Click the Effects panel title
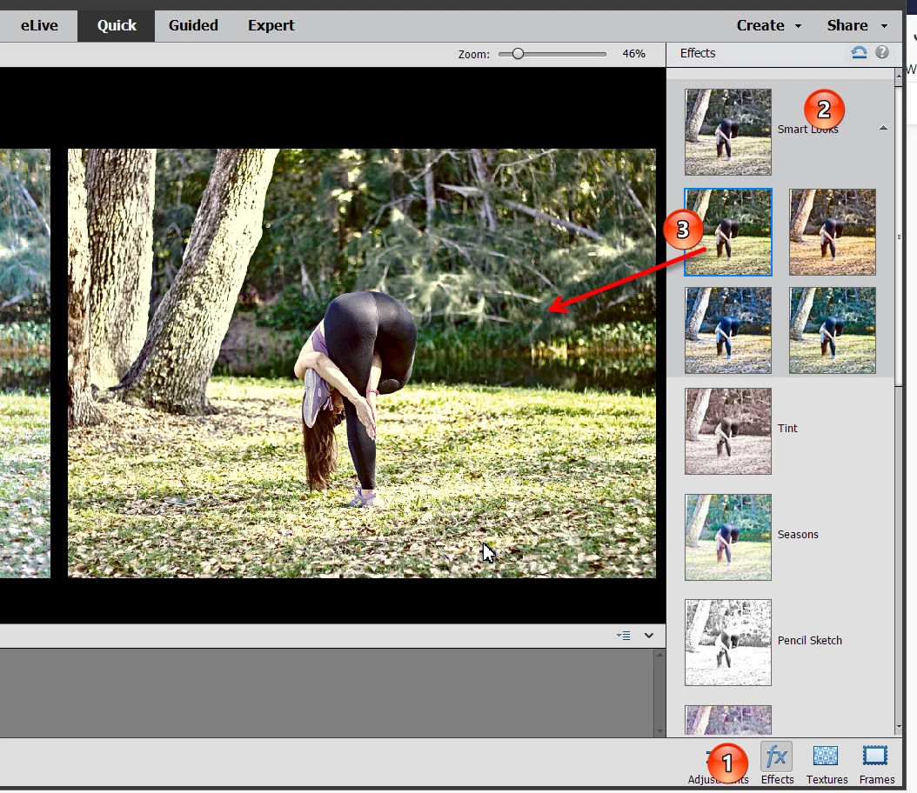This screenshot has width=917, height=793. (697, 53)
